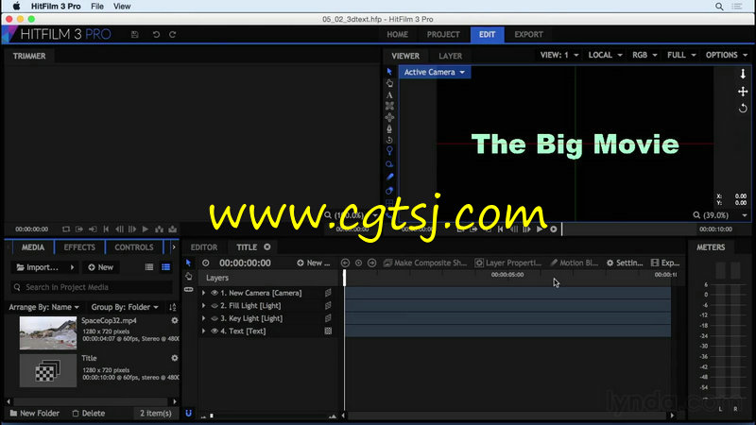
Task: Open the VIEW: 1 dropdown
Action: pos(559,55)
